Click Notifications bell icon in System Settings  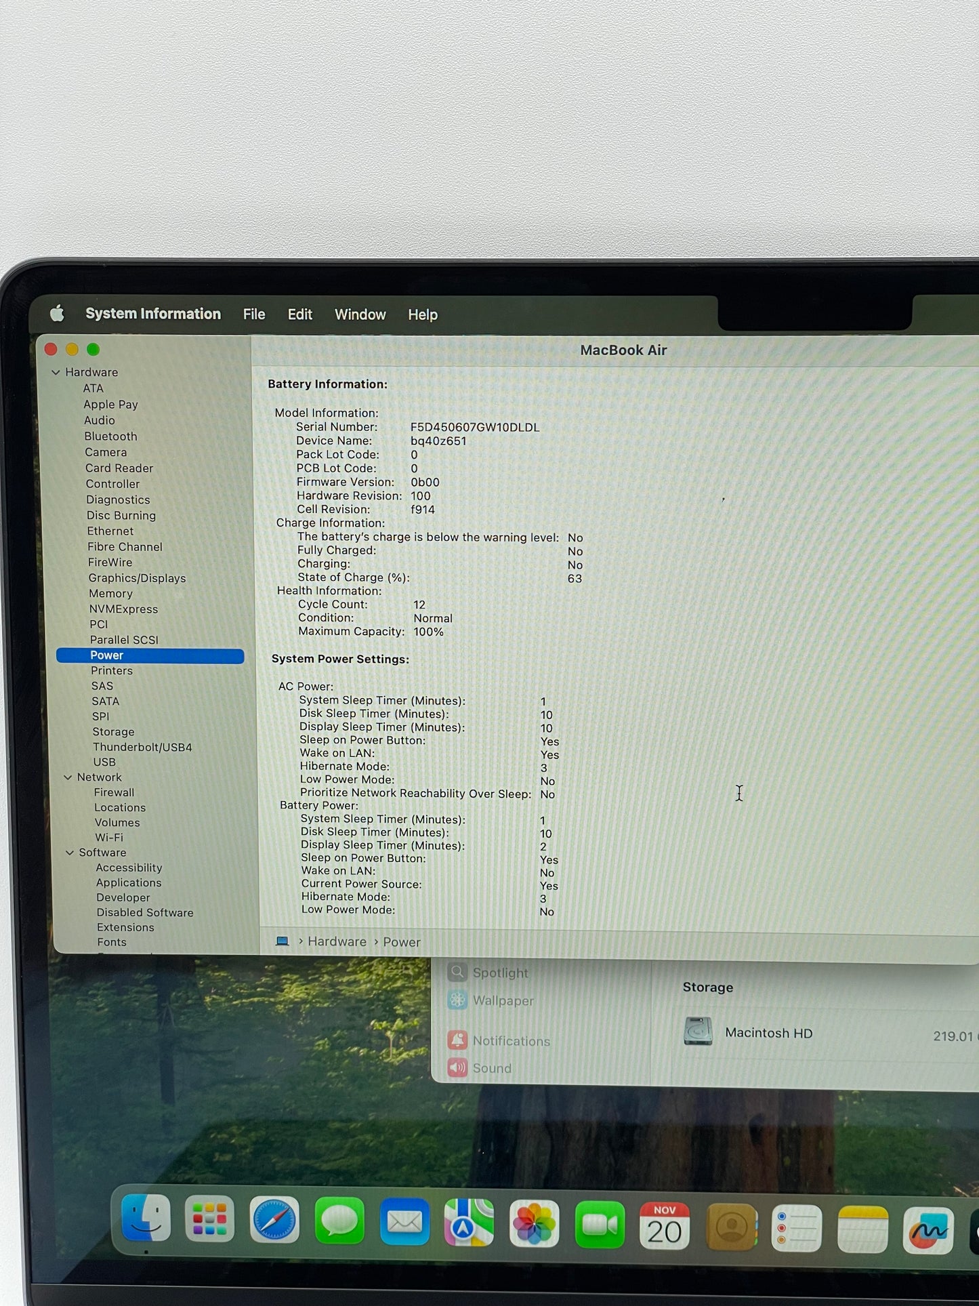(x=457, y=1040)
